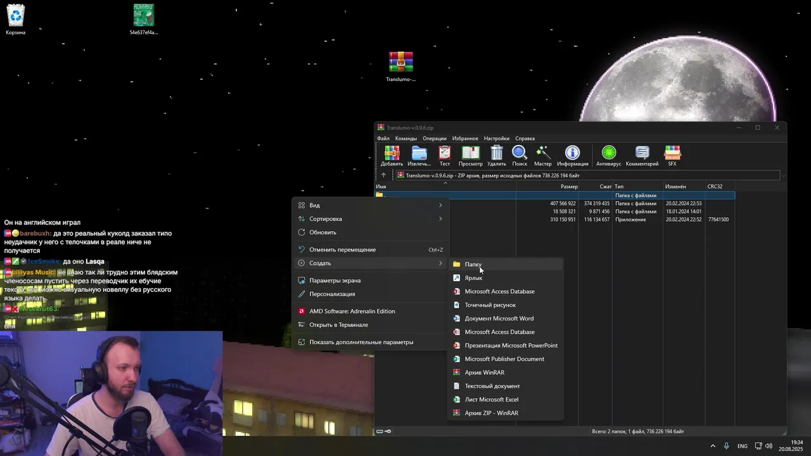
Task: Open the volume icon in taskbar tray
Action: (x=769, y=446)
